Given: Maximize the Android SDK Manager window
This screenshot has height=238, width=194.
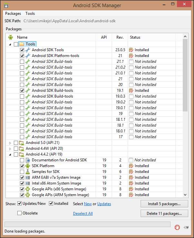Looking at the screenshot, I should [x=173, y=4].
